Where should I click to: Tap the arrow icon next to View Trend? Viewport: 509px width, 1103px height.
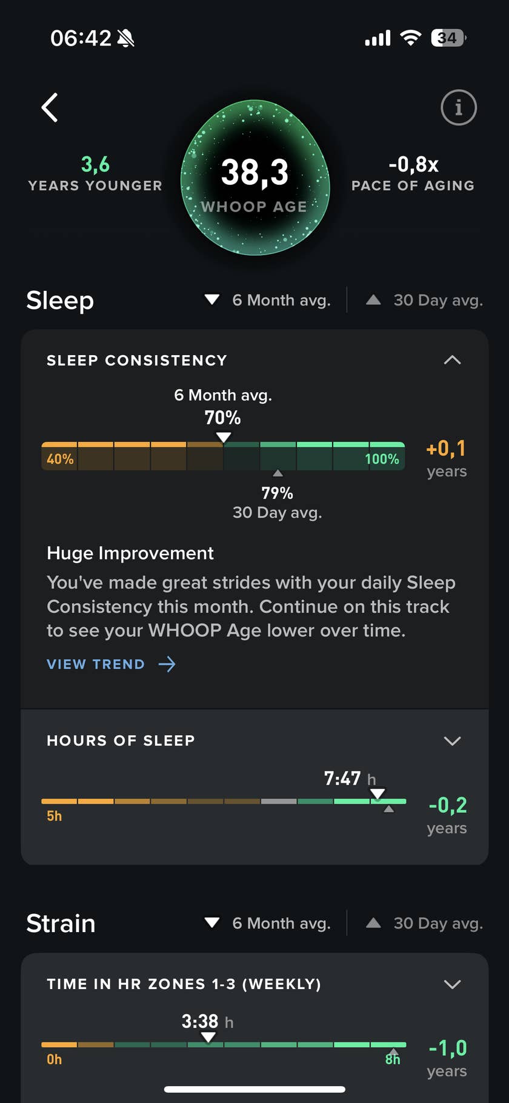pyautogui.click(x=167, y=664)
